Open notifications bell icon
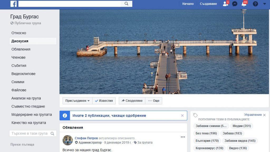Viewport: 270px width, 152px height. pyautogui.click(x=244, y=4)
